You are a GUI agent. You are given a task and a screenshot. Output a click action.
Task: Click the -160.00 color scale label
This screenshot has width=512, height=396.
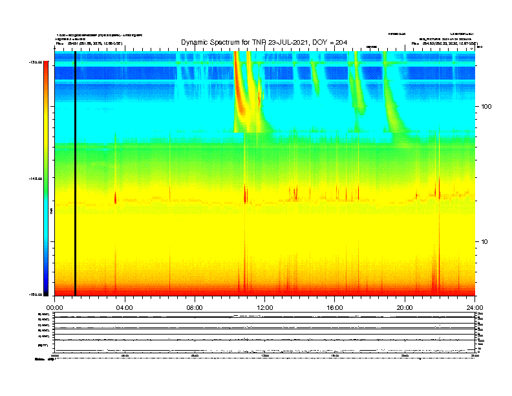pos(36,294)
